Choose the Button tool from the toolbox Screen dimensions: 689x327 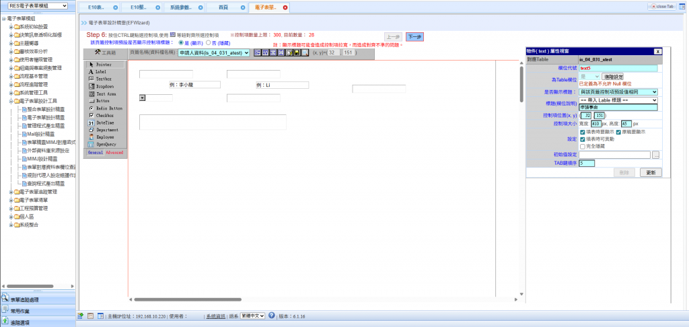pos(98,101)
